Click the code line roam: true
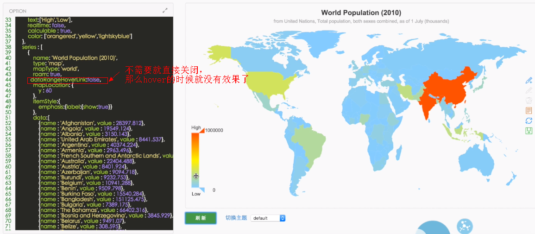The height and width of the screenshot is (234, 535). pyautogui.click(x=47, y=74)
